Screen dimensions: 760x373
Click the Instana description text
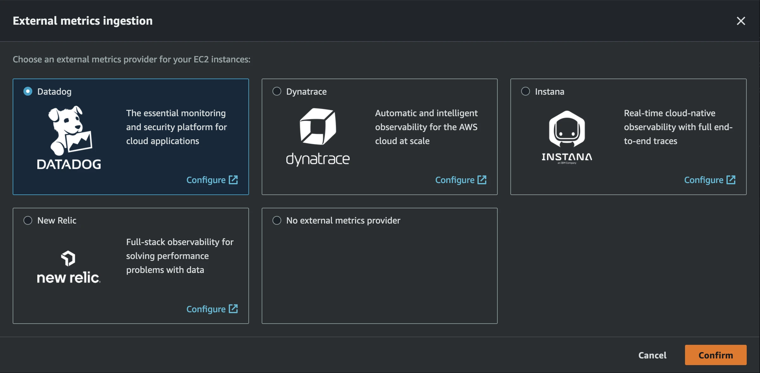[x=678, y=127]
